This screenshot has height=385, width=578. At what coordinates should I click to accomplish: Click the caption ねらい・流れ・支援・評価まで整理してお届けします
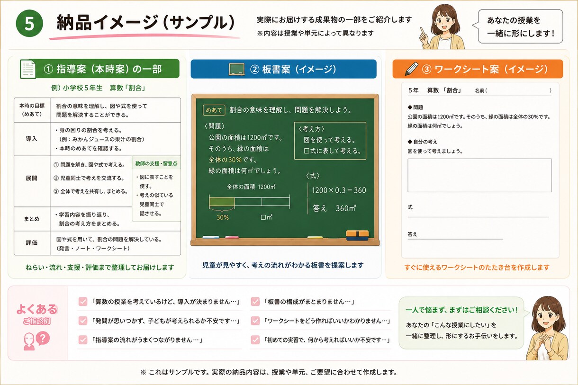[99, 268]
